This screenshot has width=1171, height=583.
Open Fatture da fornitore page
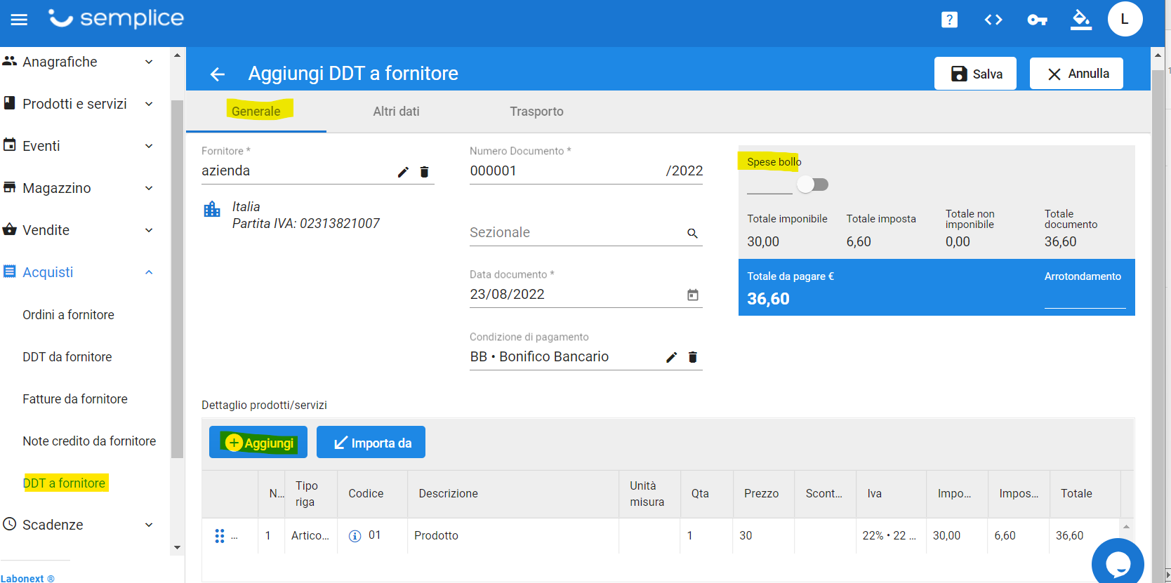point(75,399)
